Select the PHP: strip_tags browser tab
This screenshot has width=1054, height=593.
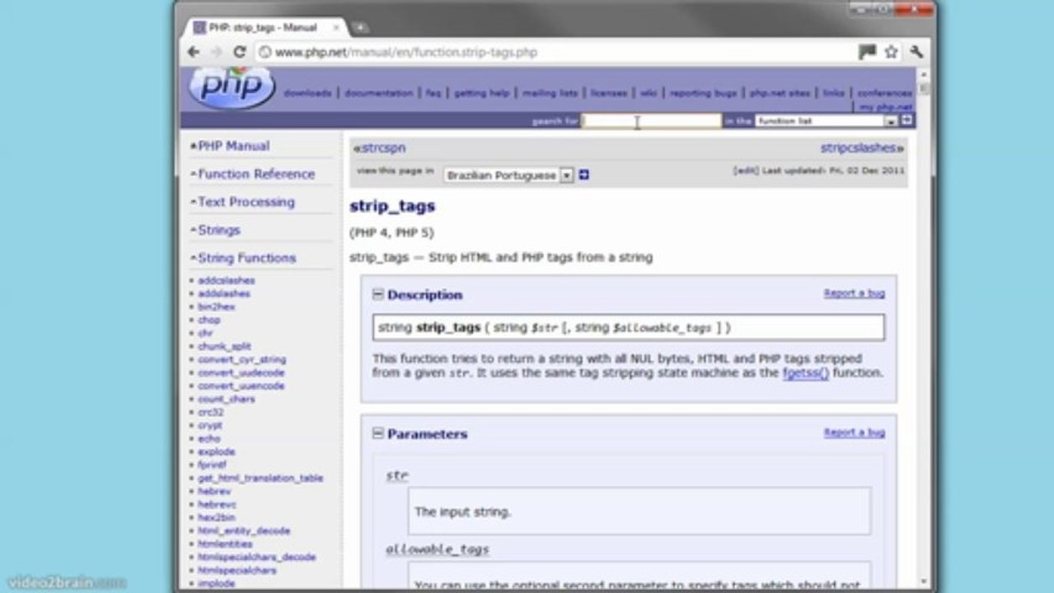pyautogui.click(x=264, y=27)
